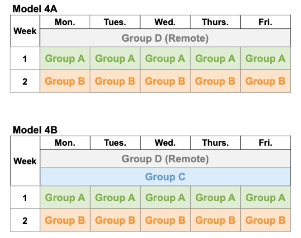Image resolution: width=301 pixels, height=238 pixels.
Task: Click Model 4B Wednesday Group B cell
Action: coord(165,220)
